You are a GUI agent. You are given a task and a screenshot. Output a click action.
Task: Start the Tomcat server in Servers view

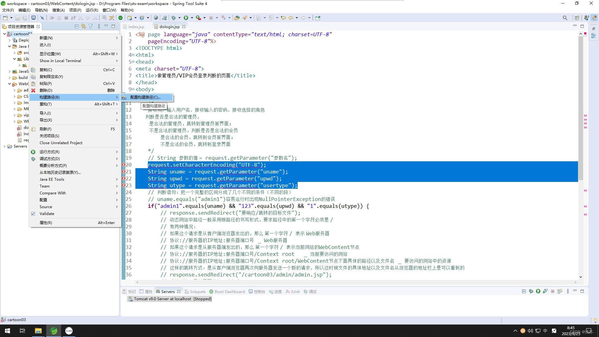(538, 291)
